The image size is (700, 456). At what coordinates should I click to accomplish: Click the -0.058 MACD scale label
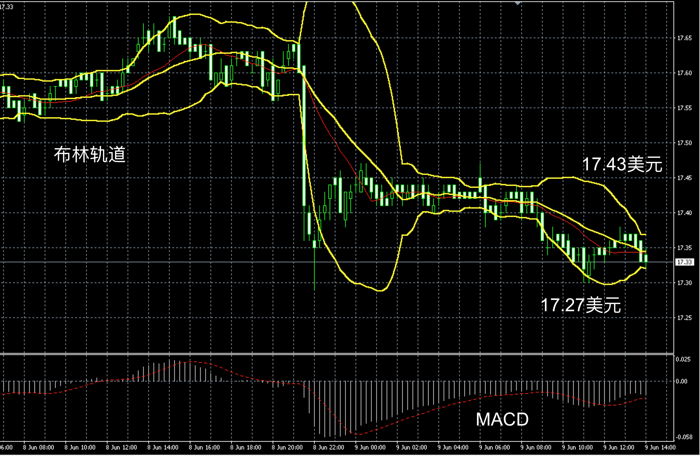pyautogui.click(x=684, y=437)
